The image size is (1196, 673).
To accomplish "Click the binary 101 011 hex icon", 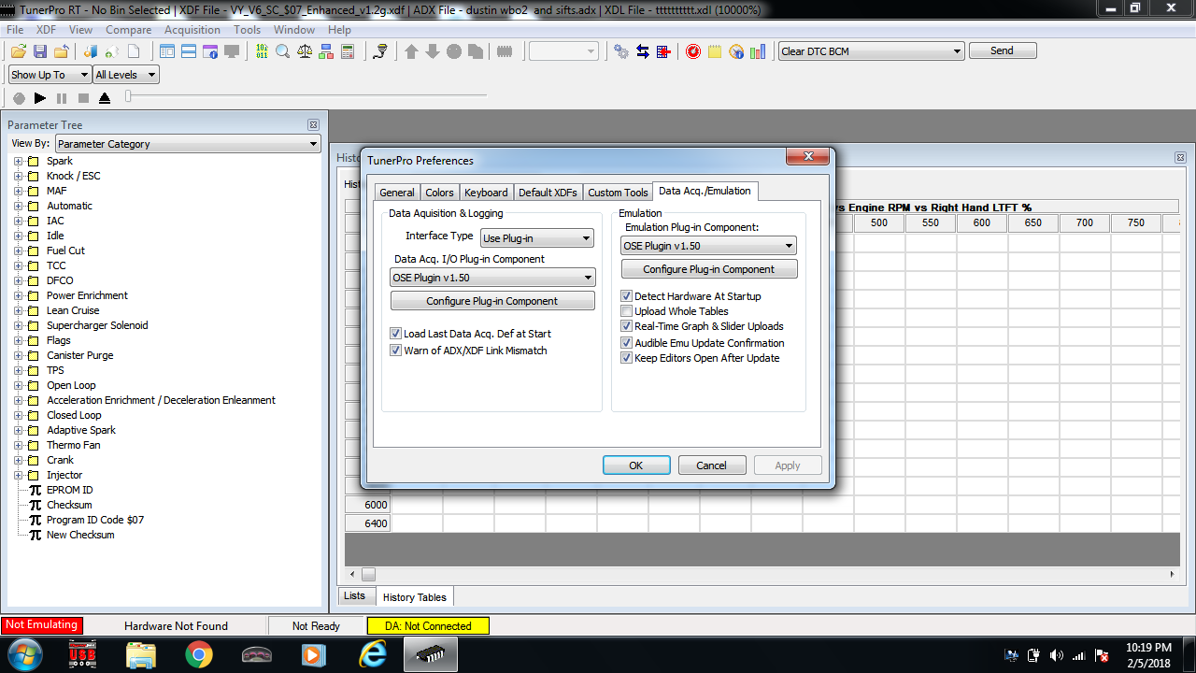I will click(x=262, y=51).
